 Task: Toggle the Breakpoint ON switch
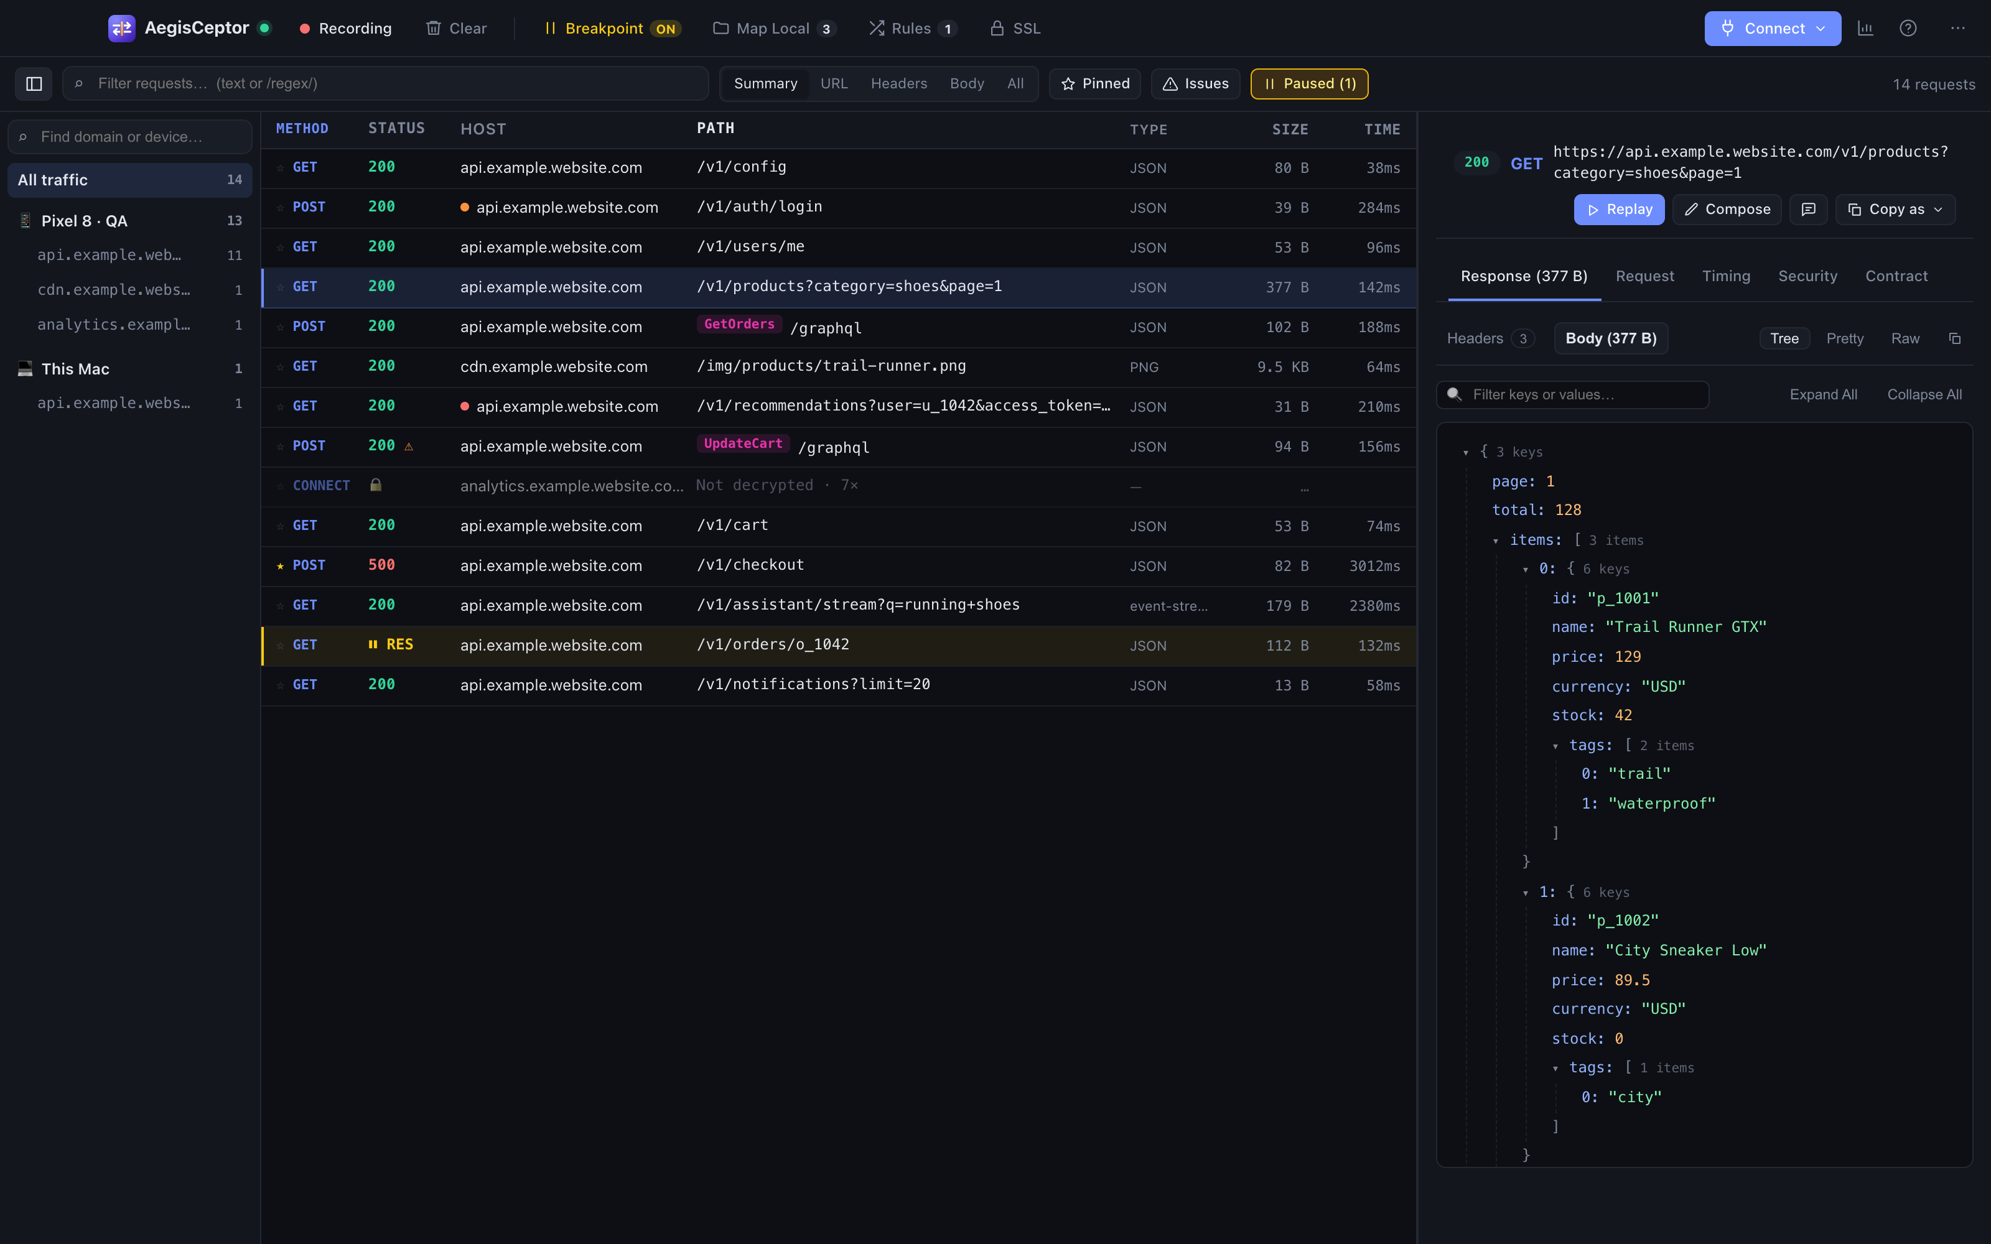pos(613,28)
